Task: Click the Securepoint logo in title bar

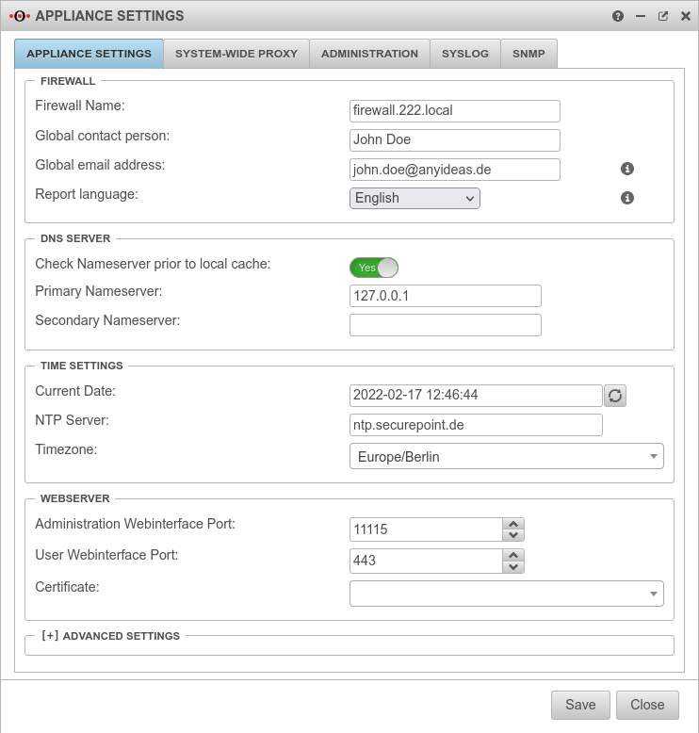Action: tap(18, 16)
